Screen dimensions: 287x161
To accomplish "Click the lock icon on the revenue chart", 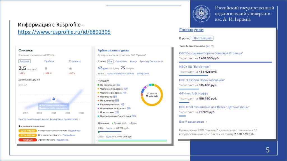I will [x=54, y=99].
